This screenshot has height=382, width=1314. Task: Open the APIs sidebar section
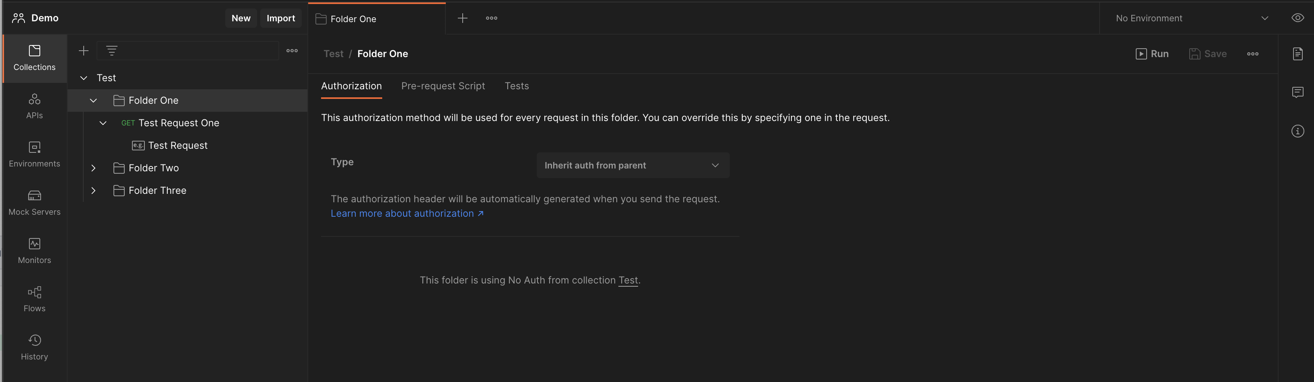[34, 106]
